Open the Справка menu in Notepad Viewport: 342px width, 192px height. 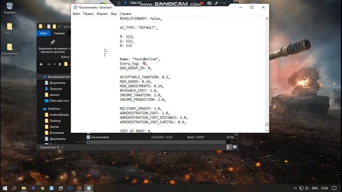126,14
